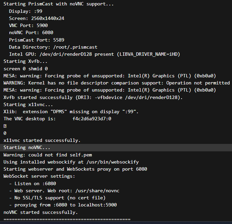Click the VNC desktop ID 'f4c2d6a923d7:0'
The height and width of the screenshot is (224, 232).
tap(92, 119)
